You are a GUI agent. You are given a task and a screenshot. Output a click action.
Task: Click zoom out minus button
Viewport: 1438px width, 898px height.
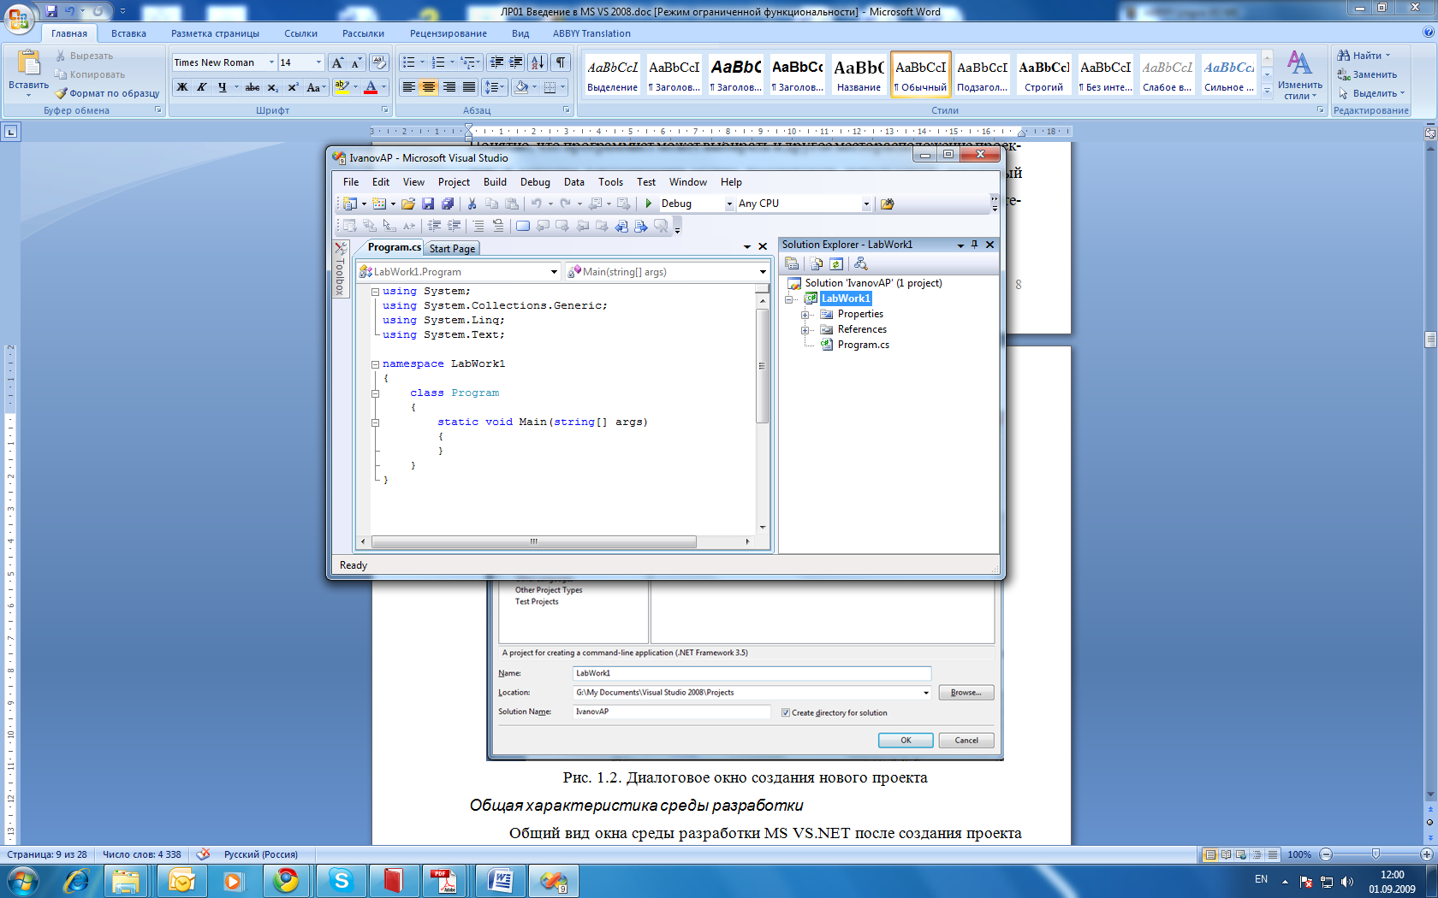[1326, 854]
